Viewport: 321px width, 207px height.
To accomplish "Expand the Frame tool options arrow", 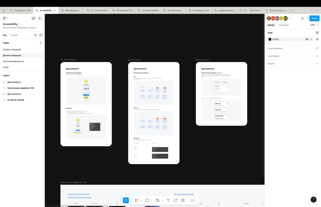I will pyautogui.click(x=141, y=200).
